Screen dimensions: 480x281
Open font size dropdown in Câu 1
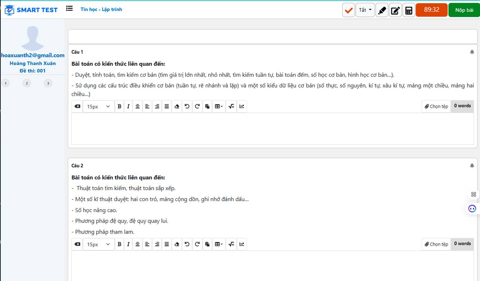(99, 106)
